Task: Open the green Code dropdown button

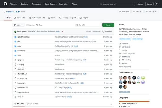Action: (108, 25)
